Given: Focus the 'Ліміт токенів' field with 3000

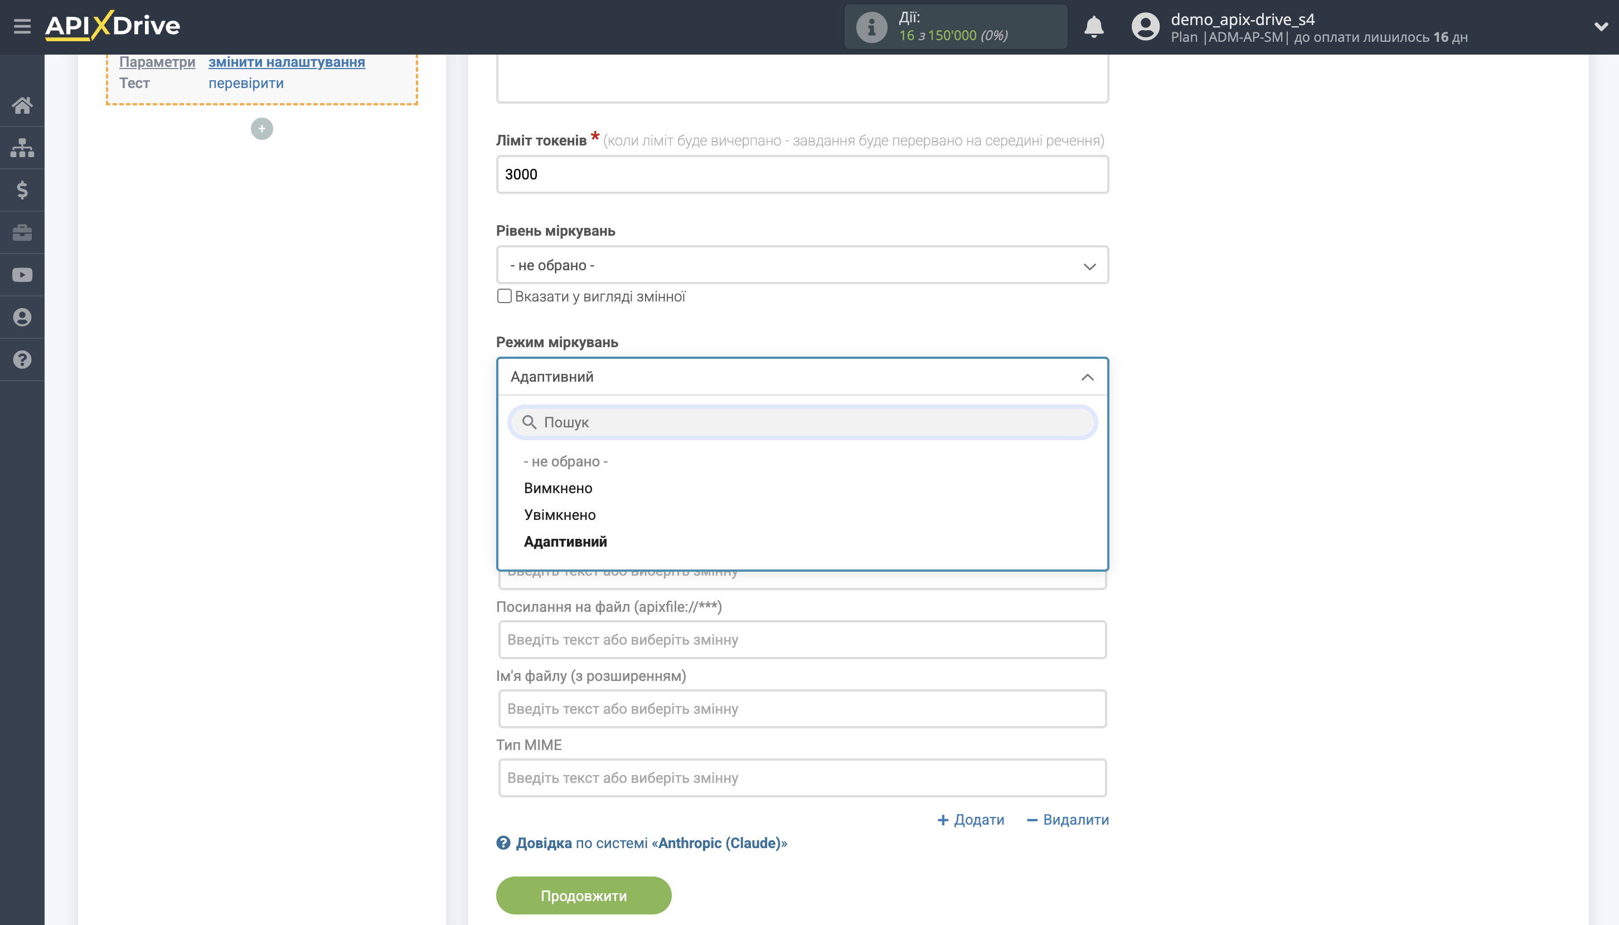Looking at the screenshot, I should click(x=802, y=174).
